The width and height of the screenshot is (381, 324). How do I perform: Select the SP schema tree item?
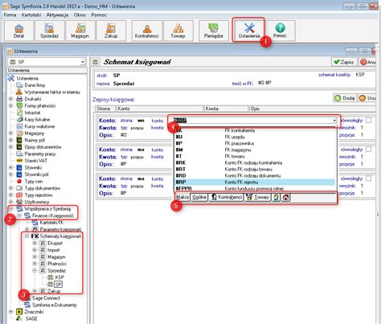[58, 285]
